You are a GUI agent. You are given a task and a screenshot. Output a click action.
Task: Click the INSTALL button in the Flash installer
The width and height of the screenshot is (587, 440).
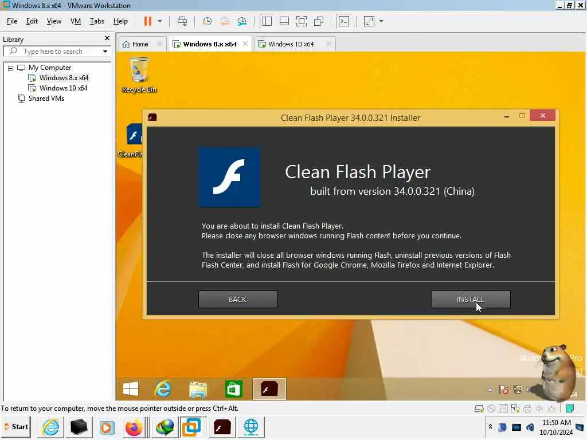click(471, 299)
